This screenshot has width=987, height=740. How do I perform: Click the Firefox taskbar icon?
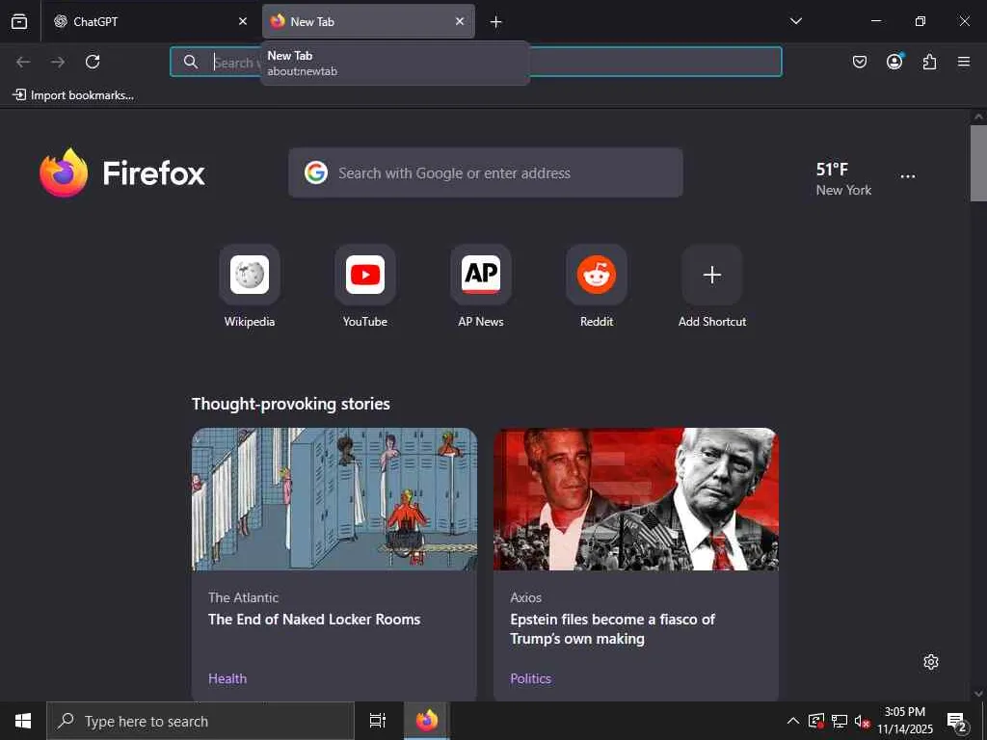[426, 721]
